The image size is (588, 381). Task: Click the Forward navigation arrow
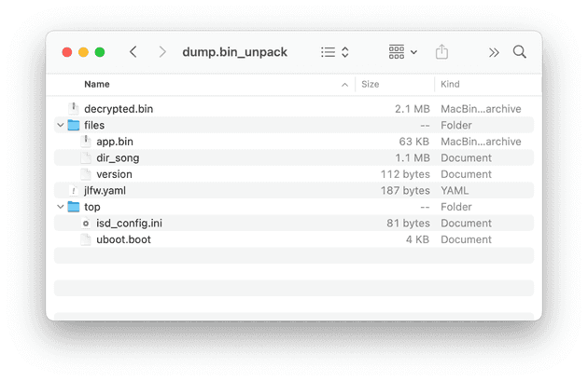click(162, 52)
